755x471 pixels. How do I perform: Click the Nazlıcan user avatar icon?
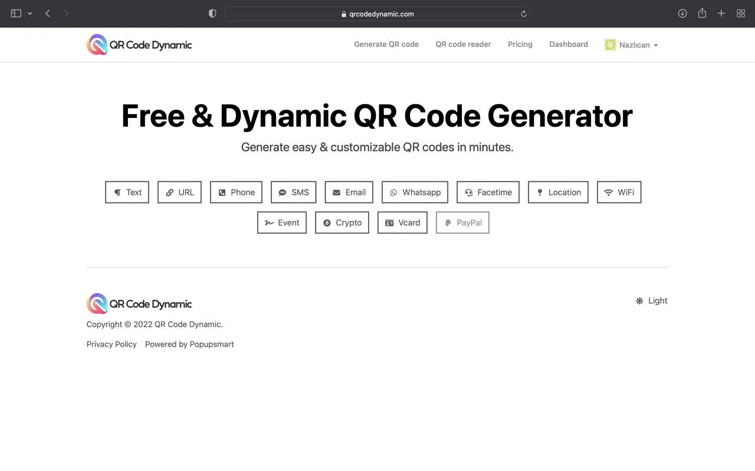(x=610, y=45)
